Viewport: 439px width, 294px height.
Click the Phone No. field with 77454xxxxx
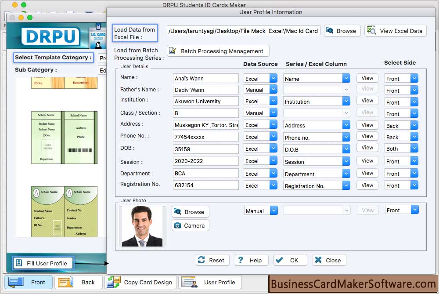click(x=206, y=137)
